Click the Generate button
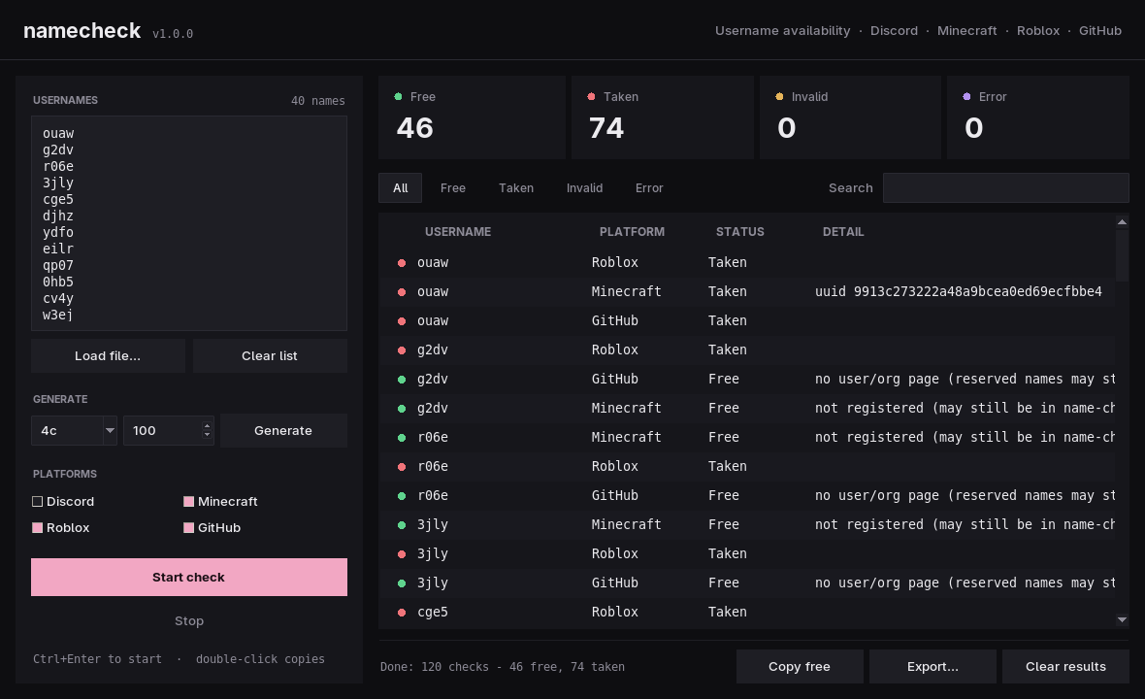 283,430
